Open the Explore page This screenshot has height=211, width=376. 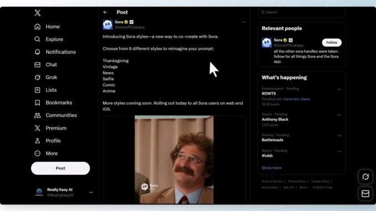(49, 39)
